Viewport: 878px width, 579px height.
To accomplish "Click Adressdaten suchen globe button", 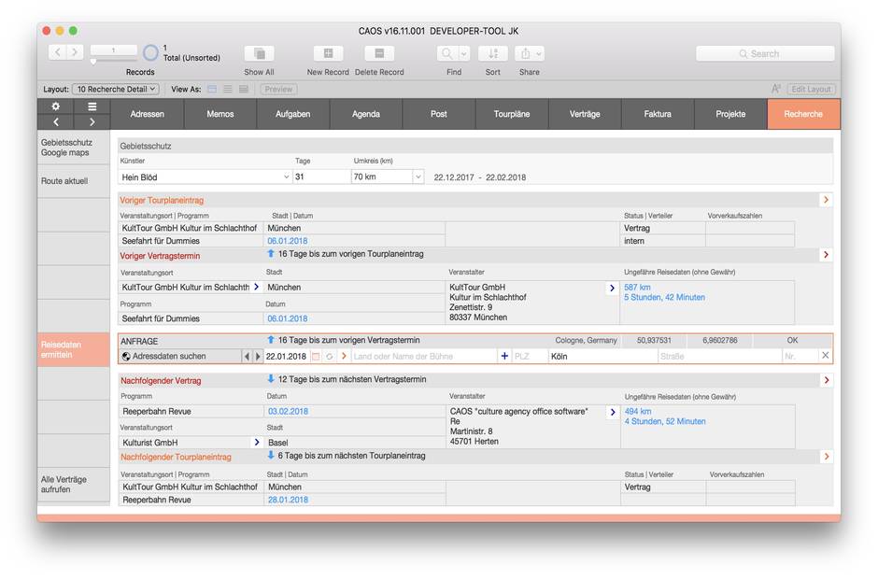I will (x=180, y=356).
